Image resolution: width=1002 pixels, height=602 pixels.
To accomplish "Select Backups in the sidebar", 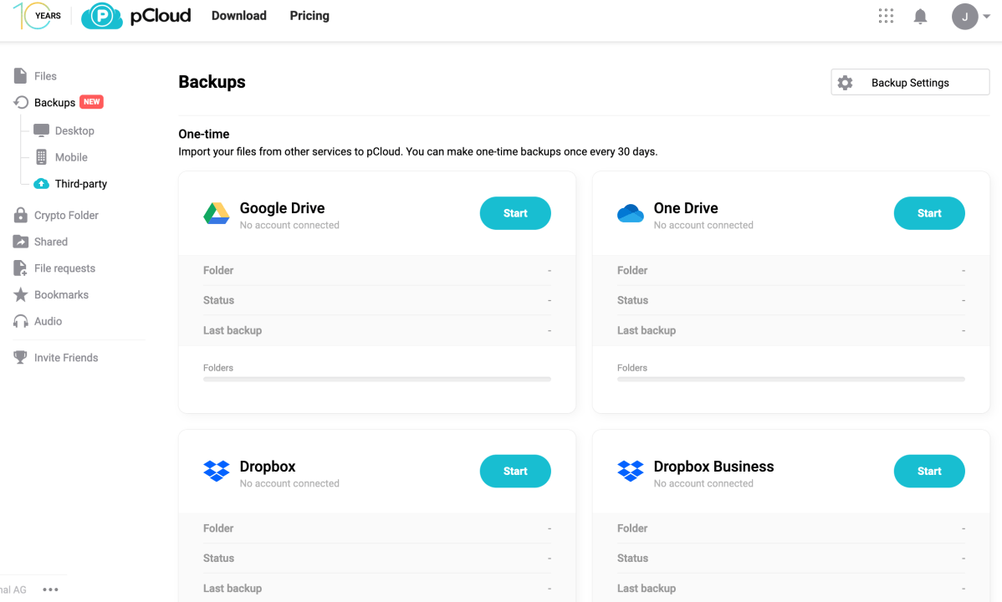I will point(55,102).
